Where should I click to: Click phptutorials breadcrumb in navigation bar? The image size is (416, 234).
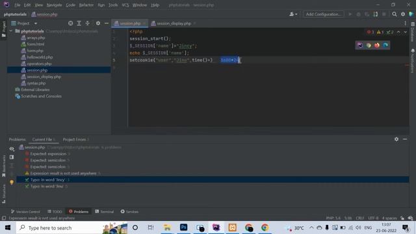[15, 14]
